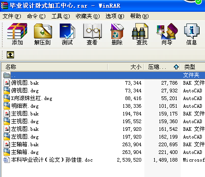Sort by the 大小 column header

(x=126, y=67)
